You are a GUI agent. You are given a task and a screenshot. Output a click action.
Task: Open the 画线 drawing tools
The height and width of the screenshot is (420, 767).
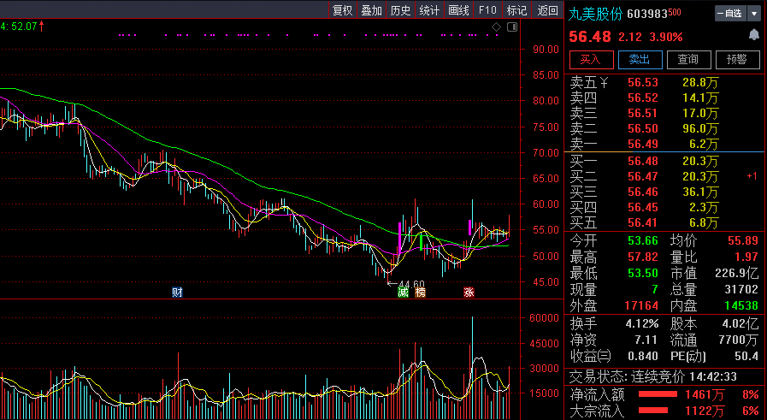coord(459,10)
